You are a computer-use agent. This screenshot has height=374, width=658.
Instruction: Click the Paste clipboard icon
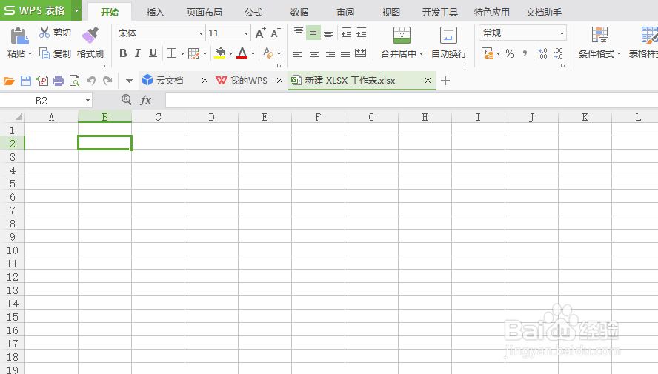tap(19, 36)
